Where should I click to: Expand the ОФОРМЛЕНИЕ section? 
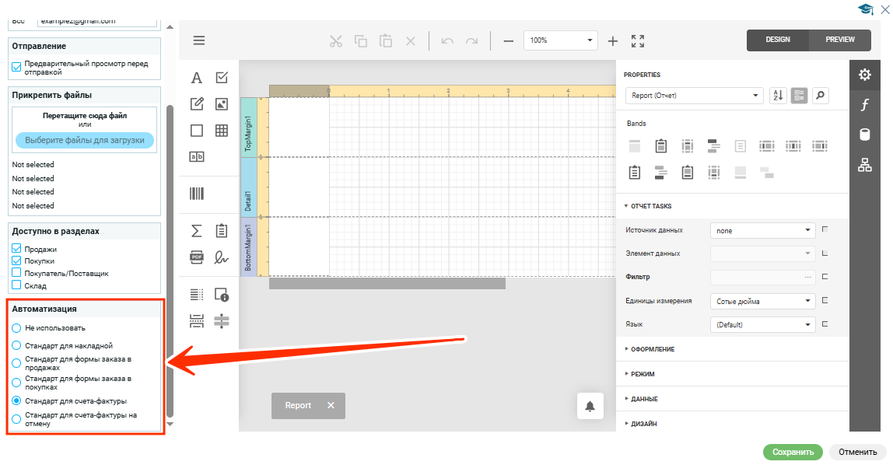[652, 349]
